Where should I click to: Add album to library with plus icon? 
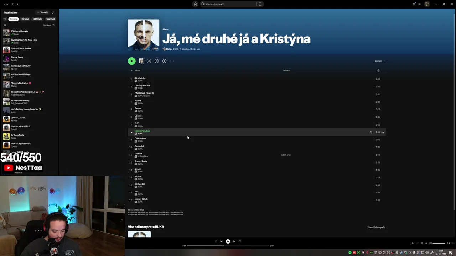coord(157,61)
